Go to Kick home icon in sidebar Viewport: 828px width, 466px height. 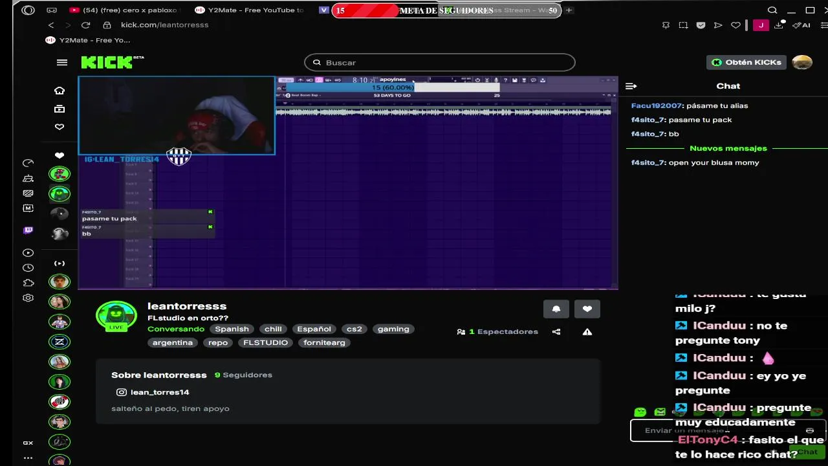60,91
